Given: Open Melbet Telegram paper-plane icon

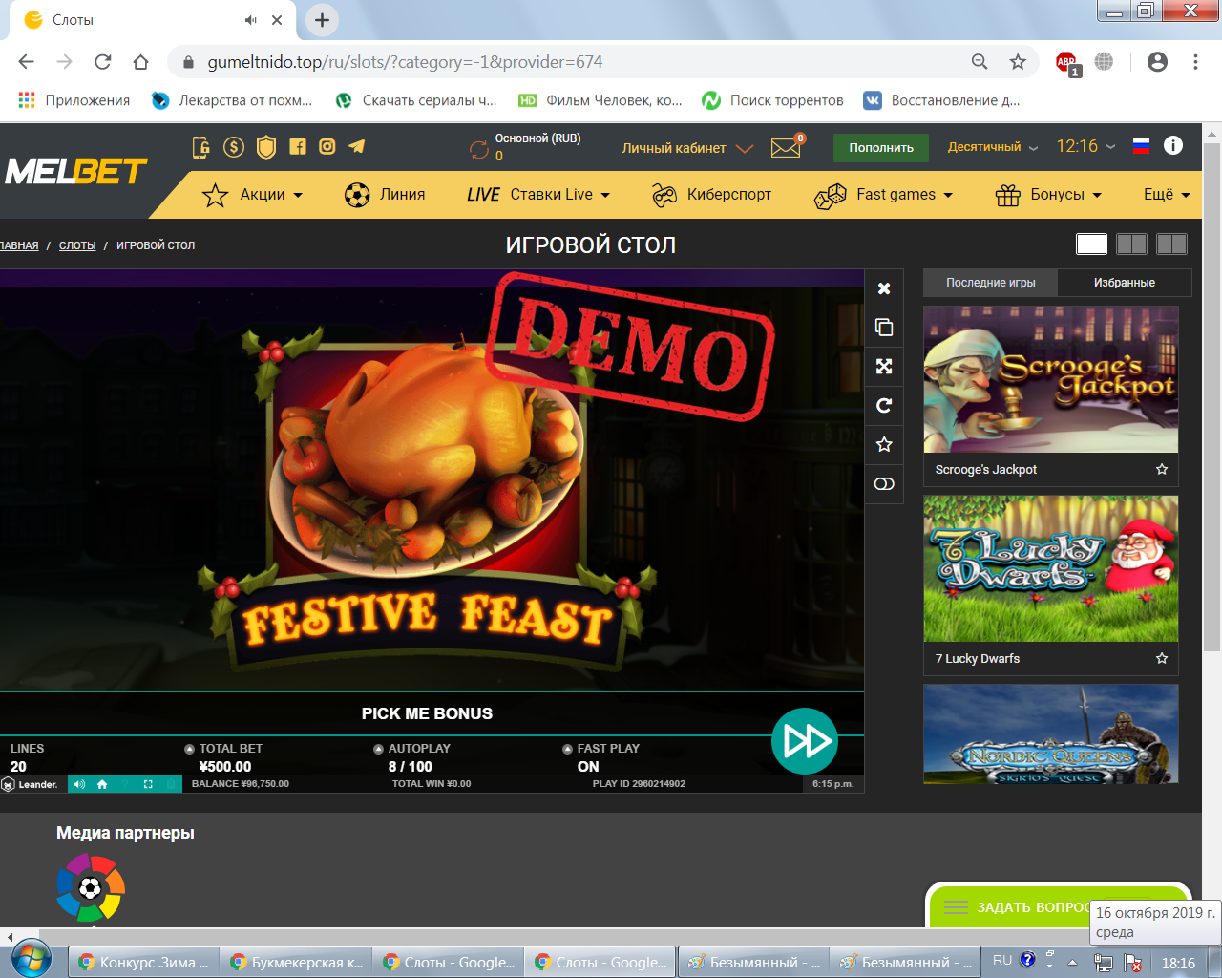Looking at the screenshot, I should (x=357, y=147).
